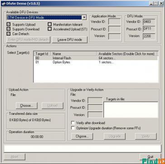This screenshot has height=164, width=165.
Task: Toggle the Accelerated Upload (ST) checkbox
Action: pyautogui.click(x=49, y=29)
